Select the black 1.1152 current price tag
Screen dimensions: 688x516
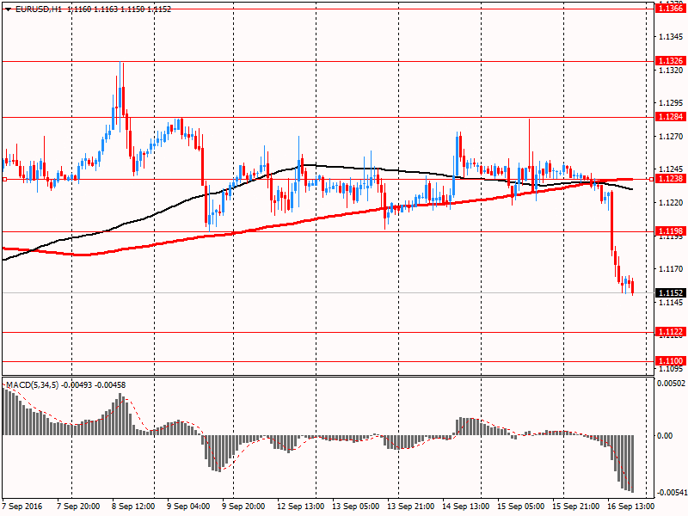pyautogui.click(x=669, y=292)
